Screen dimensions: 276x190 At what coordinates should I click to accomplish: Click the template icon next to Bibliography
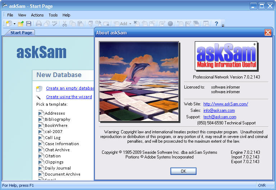point(41,119)
